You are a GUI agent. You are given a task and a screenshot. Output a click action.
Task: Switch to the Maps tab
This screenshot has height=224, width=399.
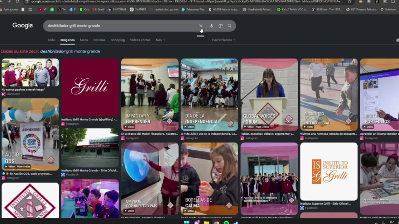pyautogui.click(x=84, y=40)
